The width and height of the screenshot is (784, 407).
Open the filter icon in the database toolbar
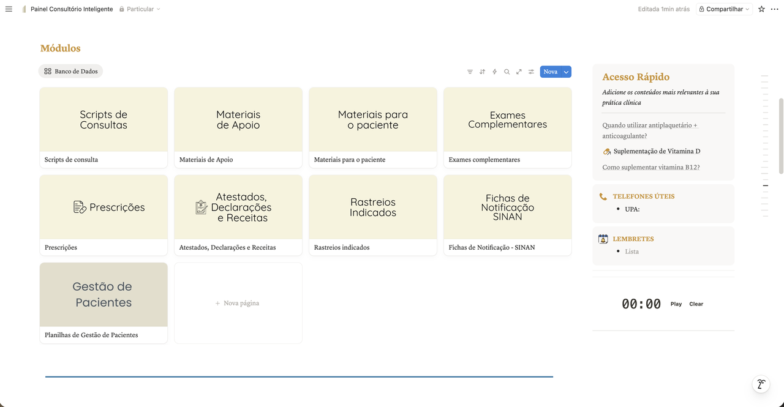click(x=469, y=72)
